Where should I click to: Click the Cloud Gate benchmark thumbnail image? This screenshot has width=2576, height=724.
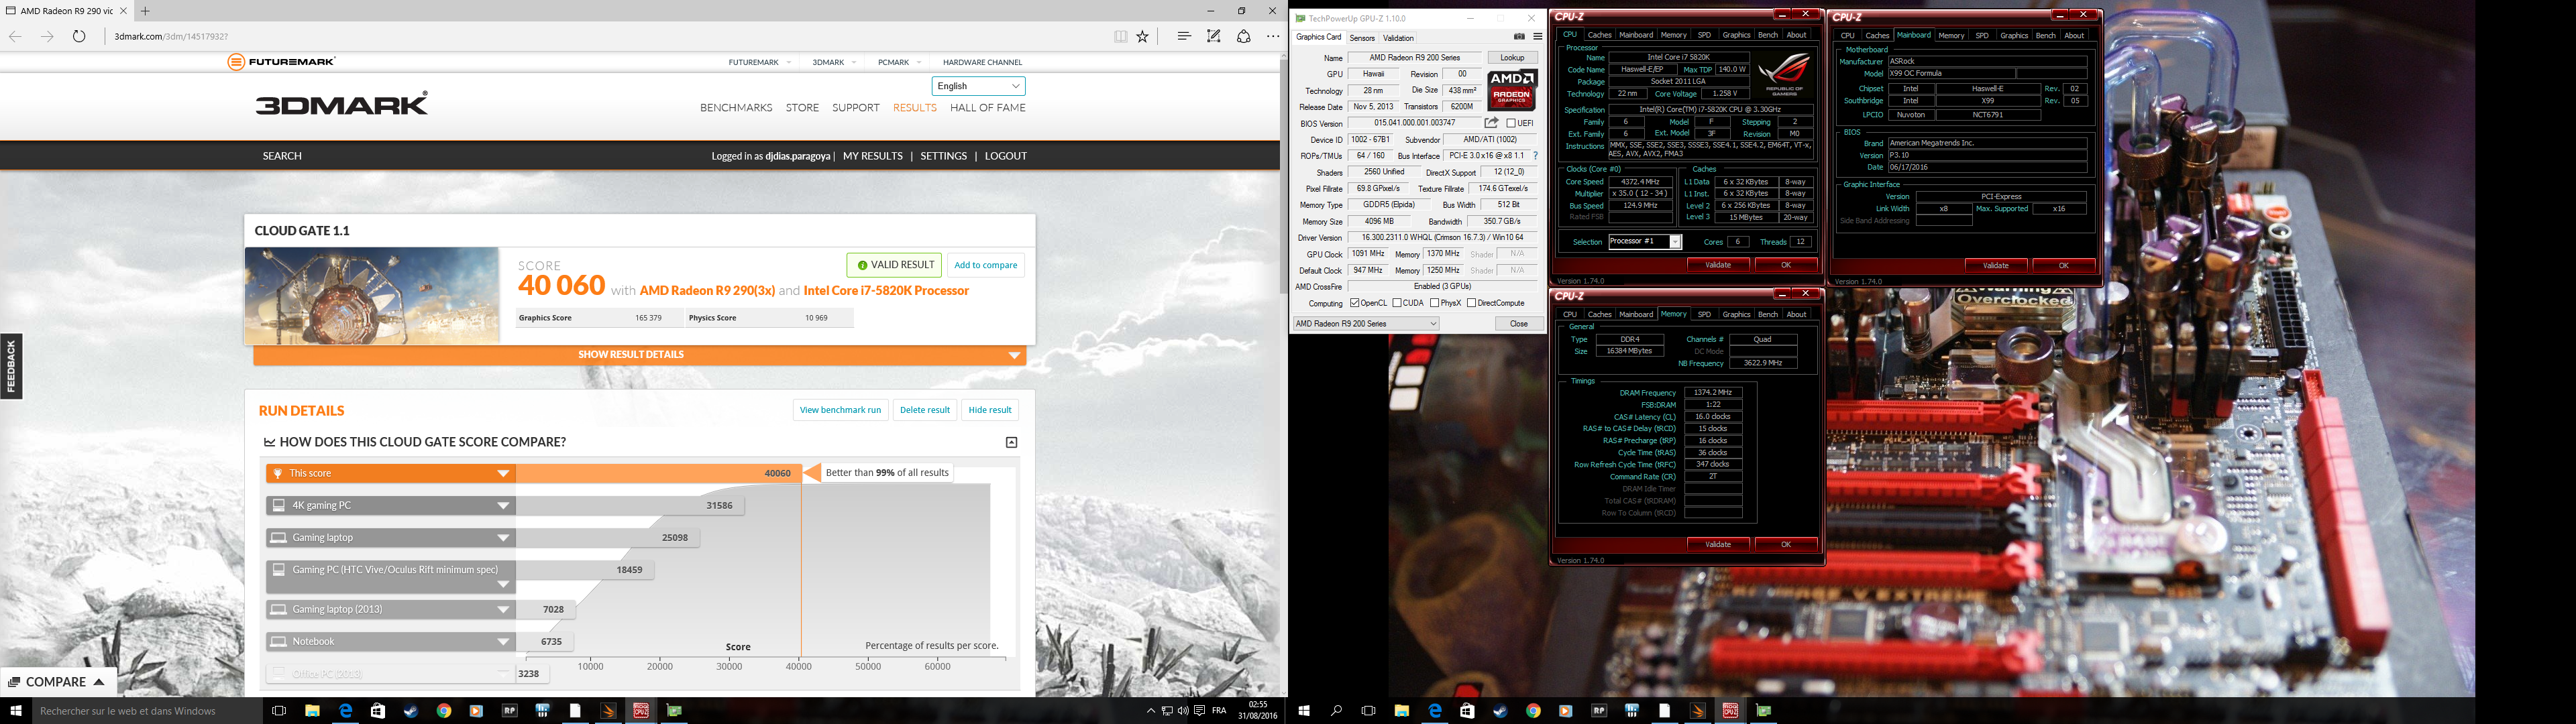(x=372, y=296)
